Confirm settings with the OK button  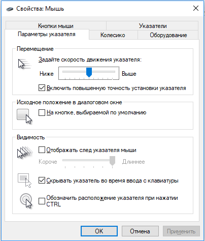click(x=99, y=231)
